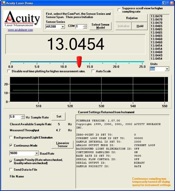Click the Acuity Laser Demo title bar icon
Screen dimensions: 175x191
(3, 3)
